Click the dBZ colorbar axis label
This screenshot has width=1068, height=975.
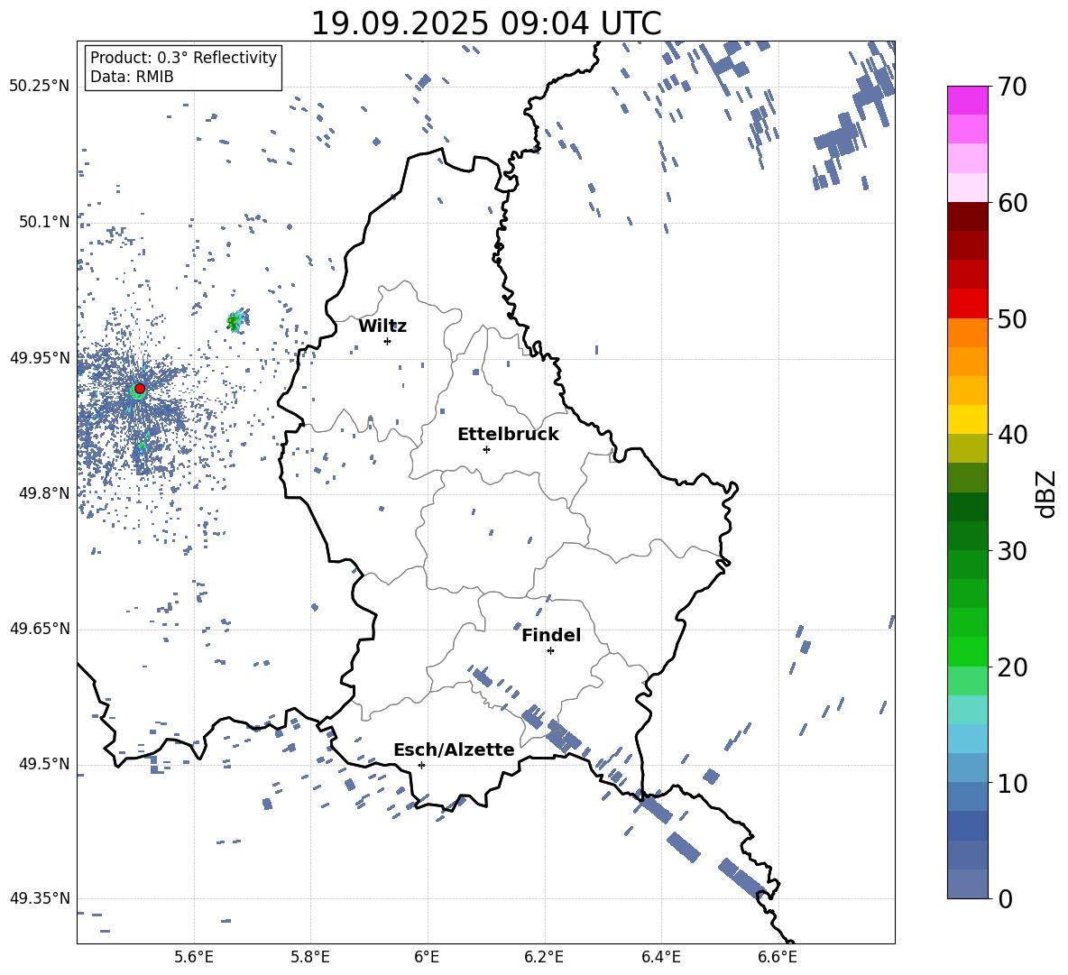pyautogui.click(x=1047, y=493)
